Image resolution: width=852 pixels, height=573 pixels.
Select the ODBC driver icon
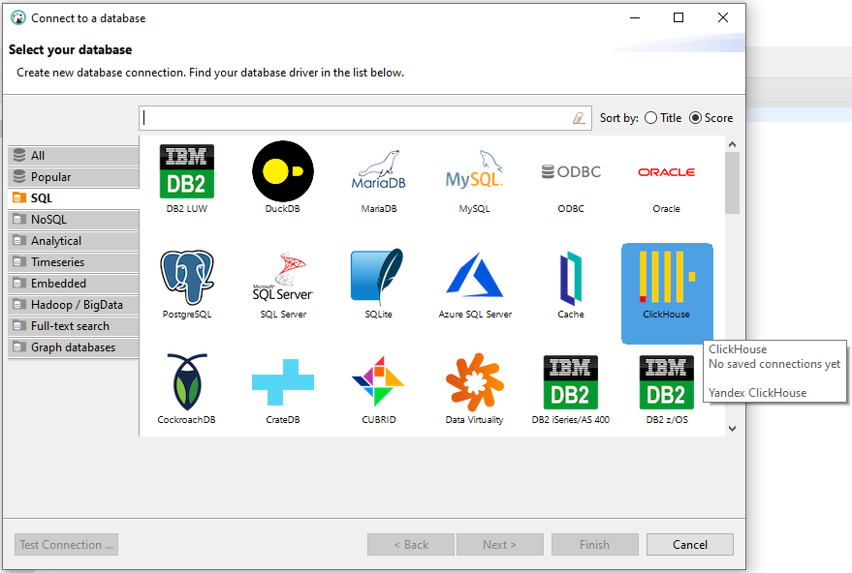click(x=571, y=172)
